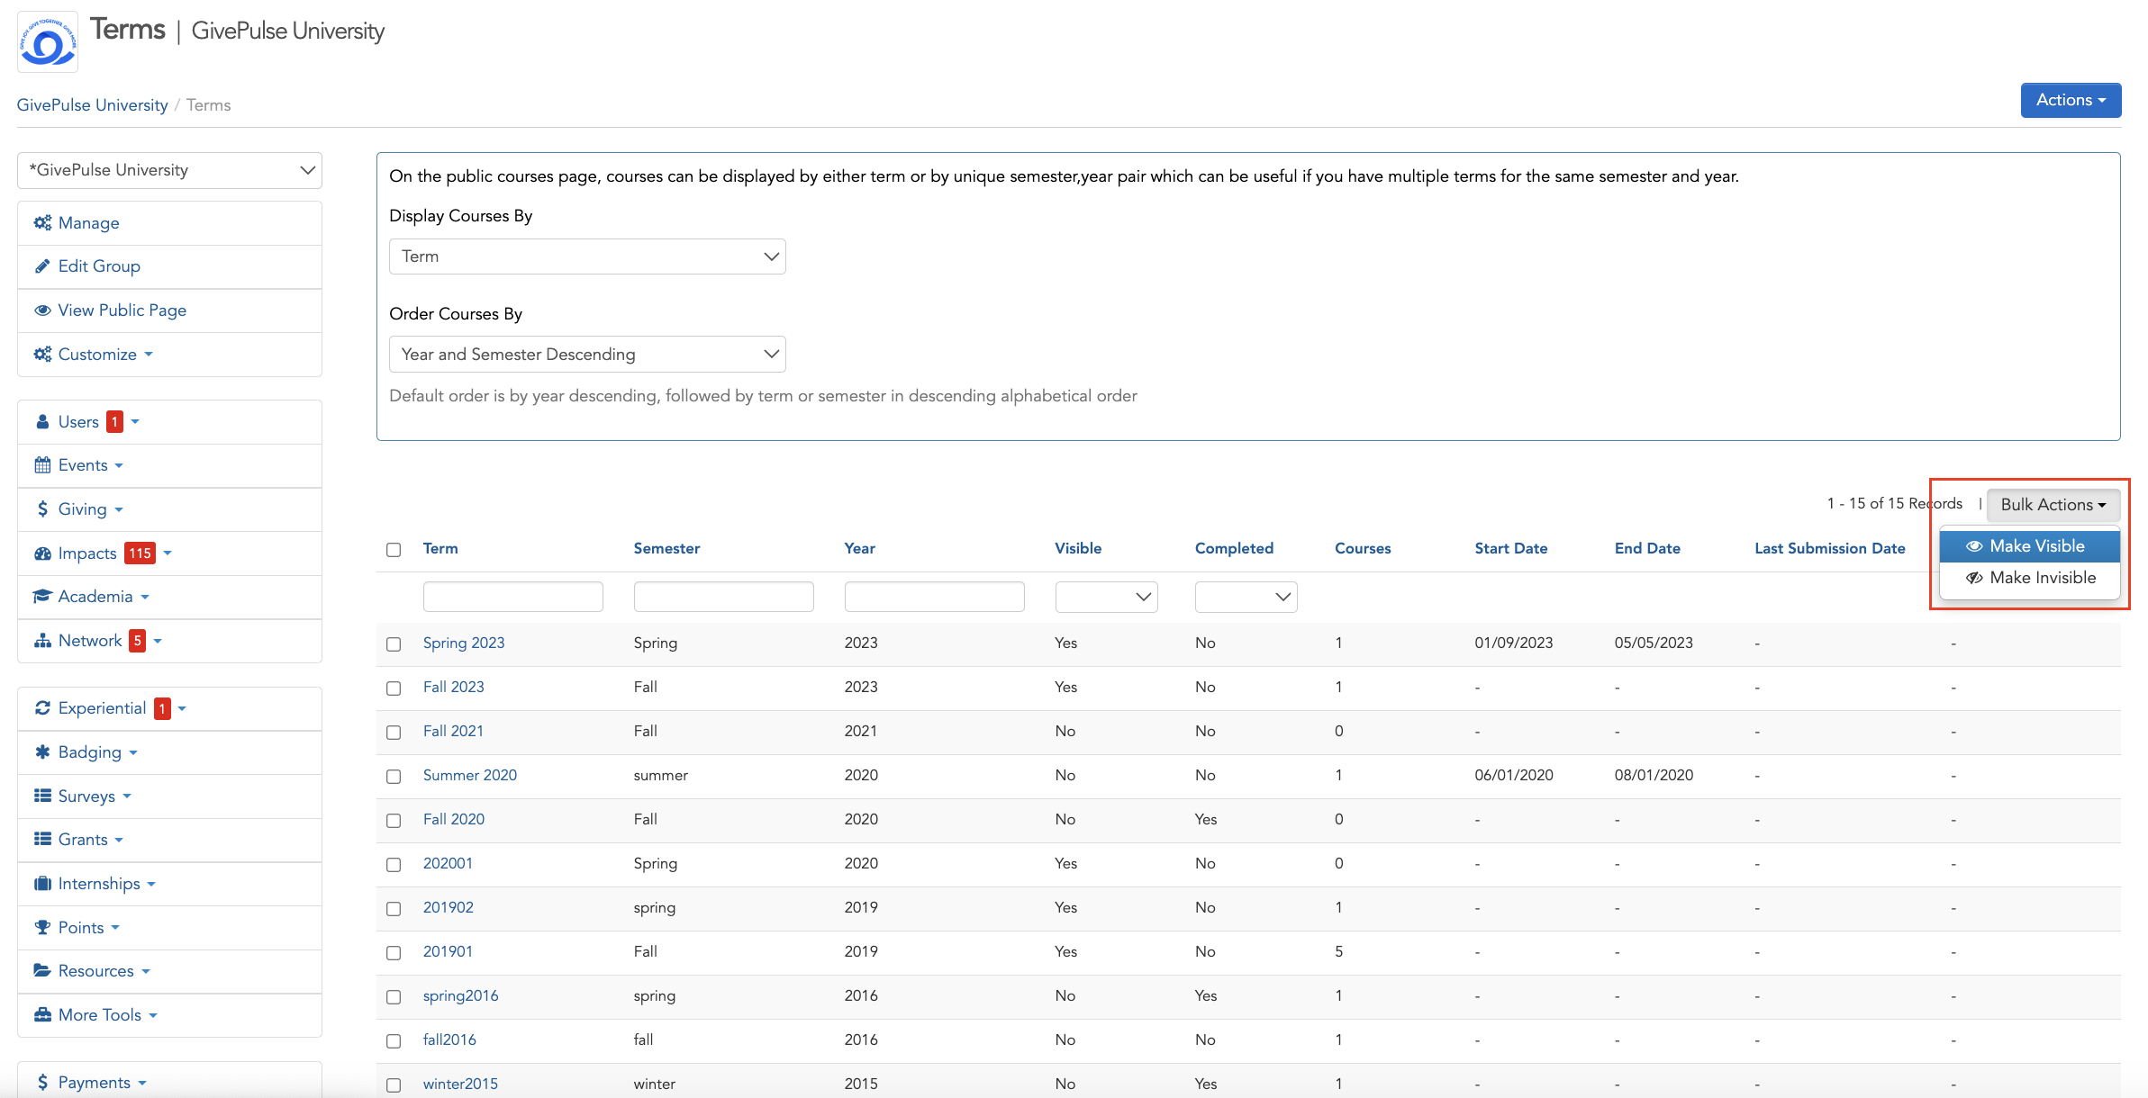Go to GivePulse University breadcrumb link
Screen dimensions: 2148x1098
(92, 105)
